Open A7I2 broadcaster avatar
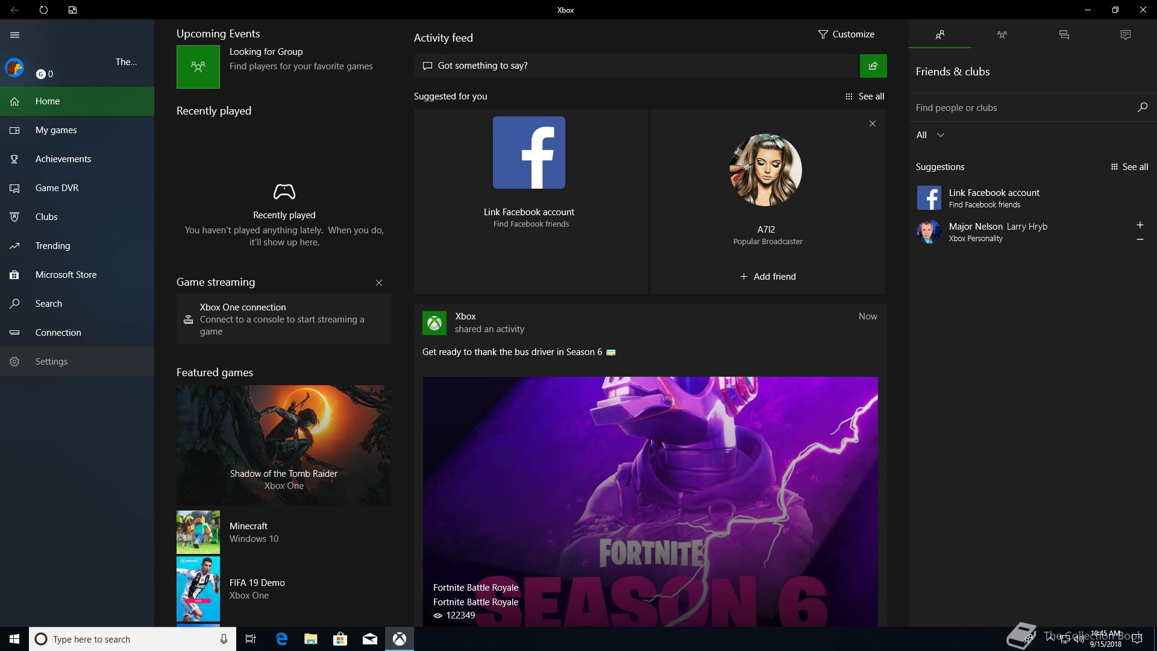Viewport: 1157px width, 651px height. 766,170
